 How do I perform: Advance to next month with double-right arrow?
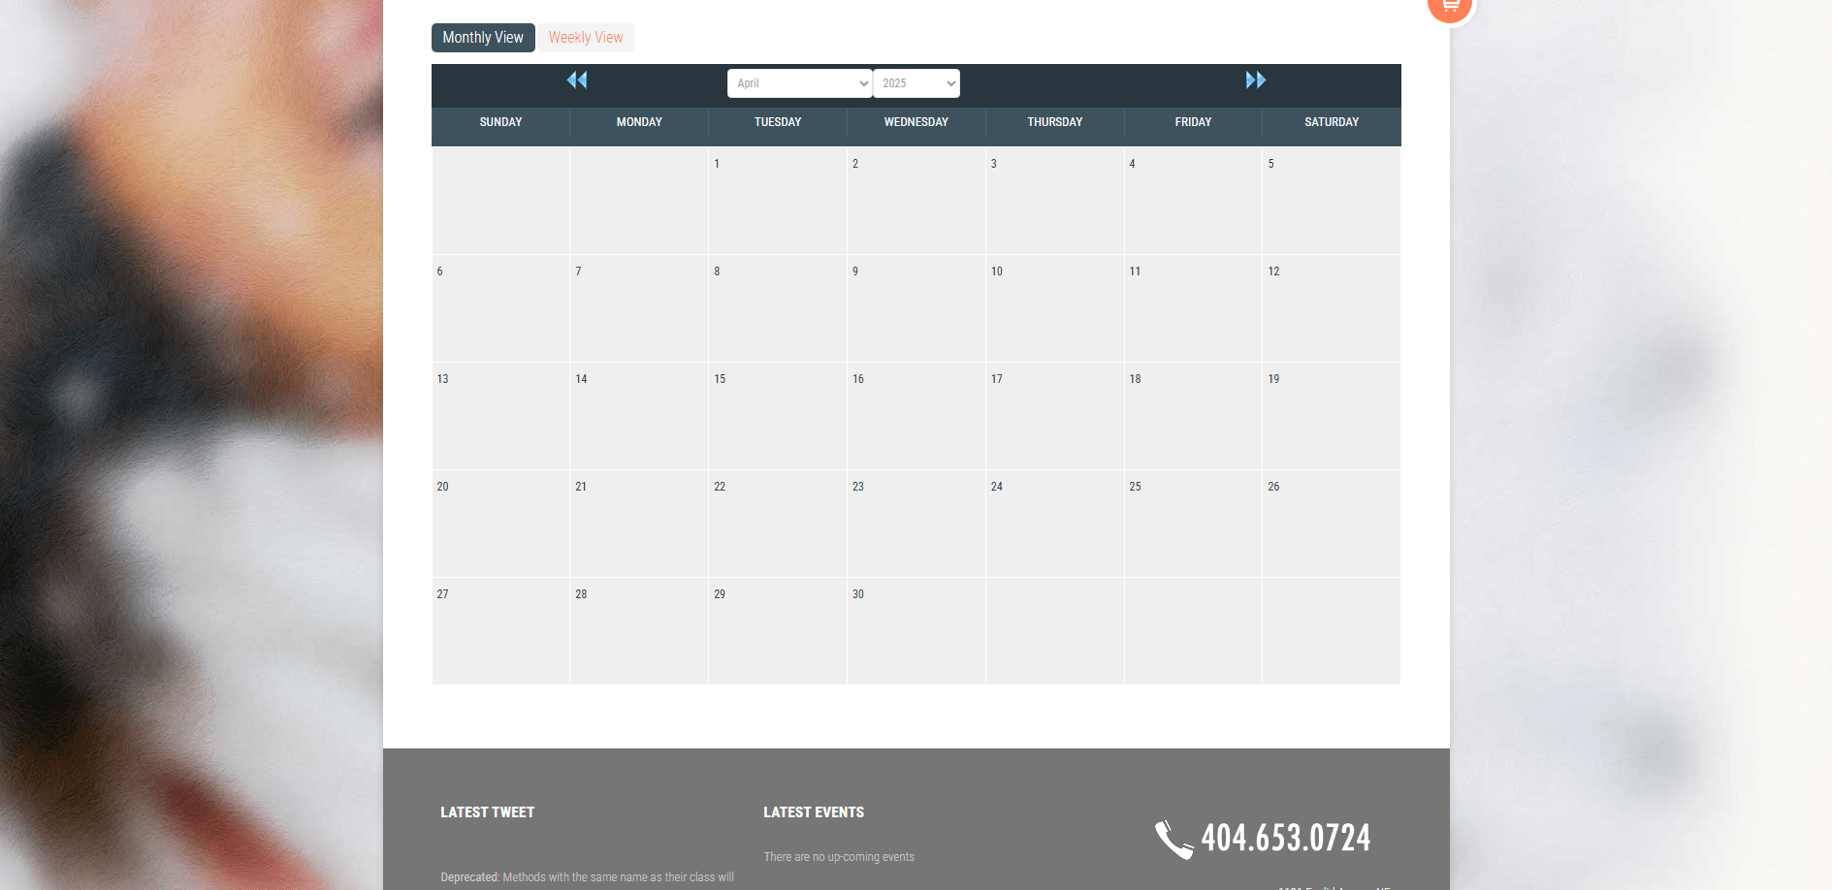click(1255, 80)
